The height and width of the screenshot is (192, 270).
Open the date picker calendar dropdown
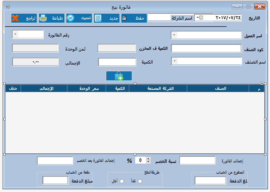point(200,18)
